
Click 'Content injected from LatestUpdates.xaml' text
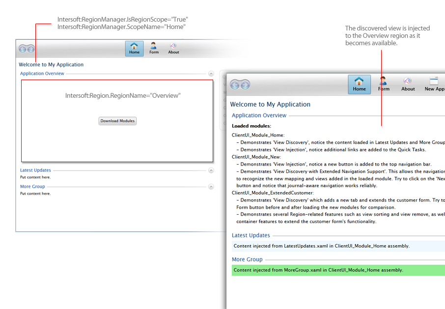322,246
